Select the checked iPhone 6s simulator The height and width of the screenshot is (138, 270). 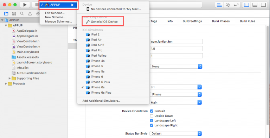(x=98, y=87)
